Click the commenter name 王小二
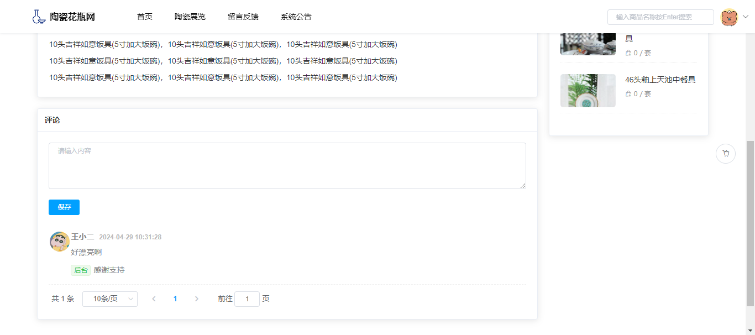The width and height of the screenshot is (755, 335). coord(83,237)
